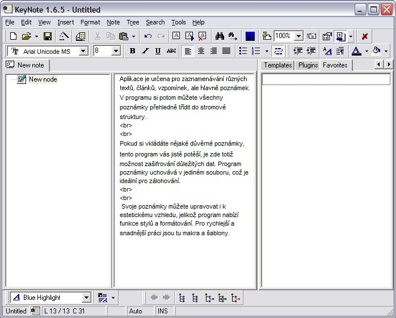Click the INS status bar indicator

click(162, 311)
